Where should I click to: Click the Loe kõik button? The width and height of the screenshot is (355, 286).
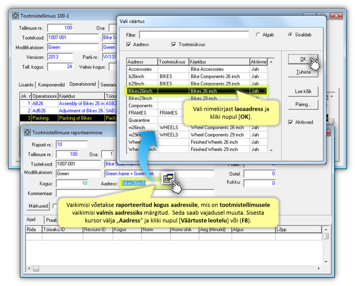pos(303,91)
